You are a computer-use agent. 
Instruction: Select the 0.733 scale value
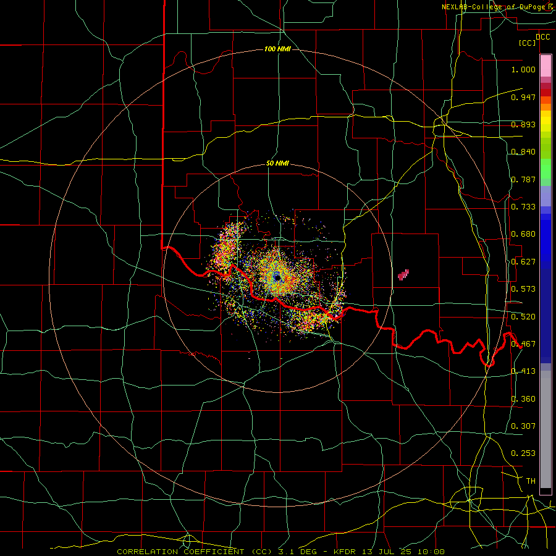pos(523,207)
